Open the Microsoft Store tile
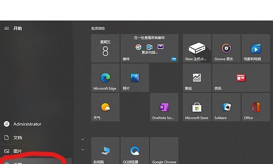 pos(197,107)
